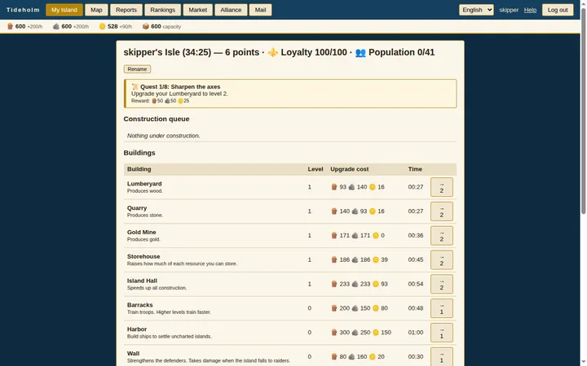Open the Alliance tab
Screen dimensions: 587x366
pos(231,10)
